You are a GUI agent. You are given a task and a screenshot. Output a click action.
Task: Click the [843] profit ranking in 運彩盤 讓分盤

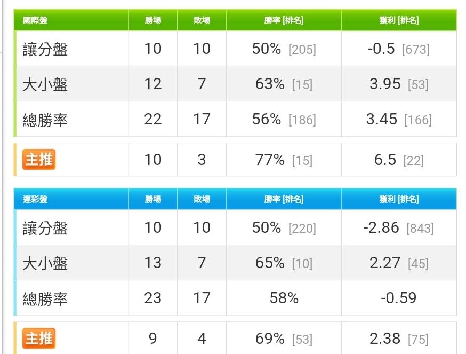click(x=420, y=229)
